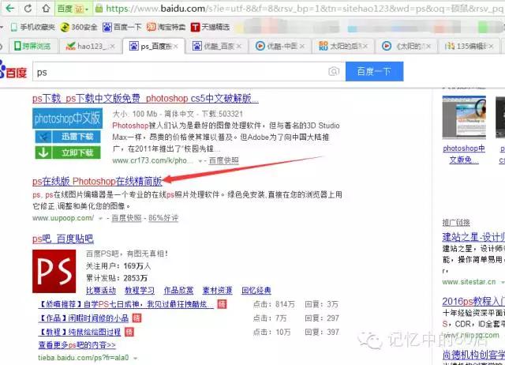Open 百度一下 bookmark
505x365 pixels.
(122, 28)
